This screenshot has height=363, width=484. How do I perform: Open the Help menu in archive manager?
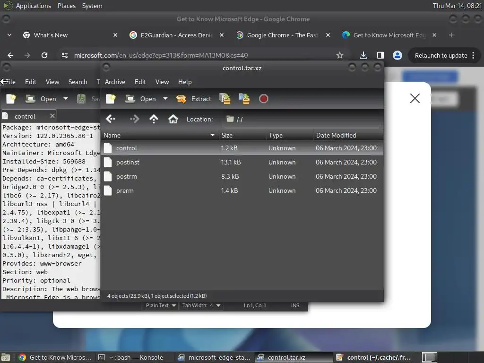click(x=185, y=82)
